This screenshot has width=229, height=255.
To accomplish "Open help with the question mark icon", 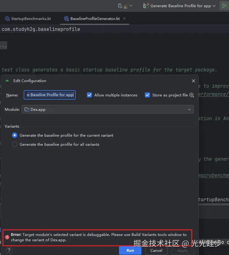I will coord(9,250).
